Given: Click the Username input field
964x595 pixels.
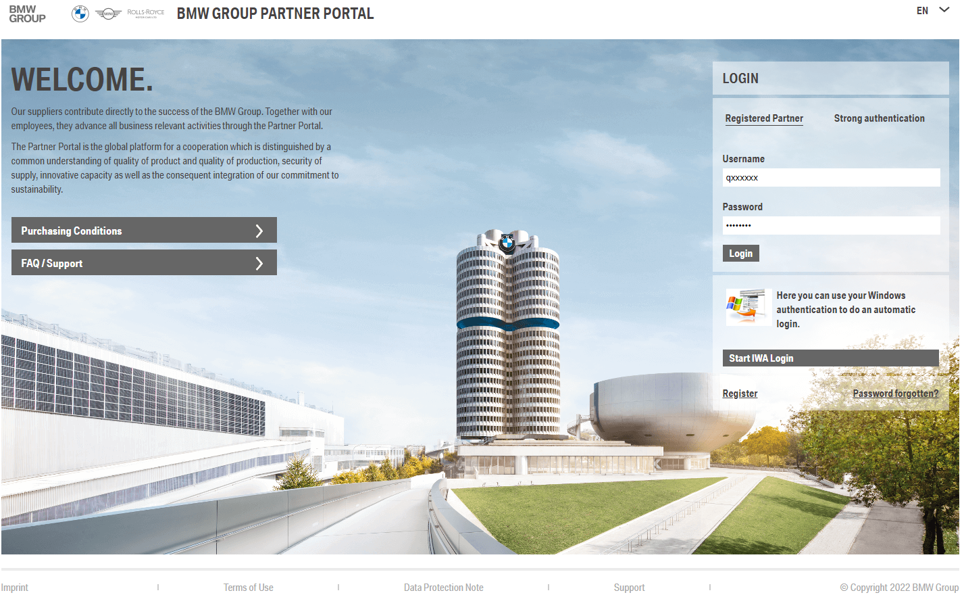Looking at the screenshot, I should tap(831, 178).
